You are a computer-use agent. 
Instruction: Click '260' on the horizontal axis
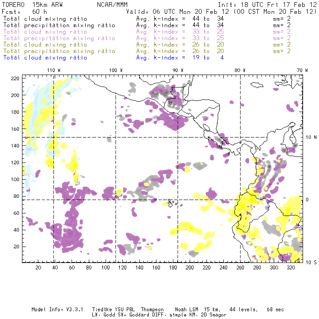point(240,268)
